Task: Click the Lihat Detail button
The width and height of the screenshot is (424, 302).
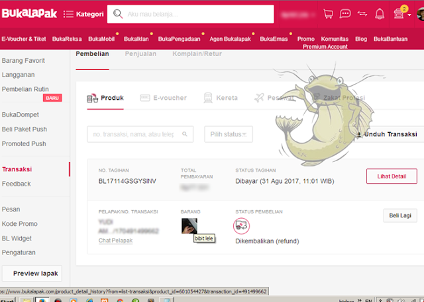Action: click(x=392, y=176)
